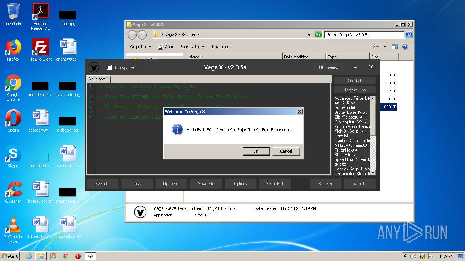Open the Script Hub
This screenshot has height=261, width=465.
tap(275, 184)
